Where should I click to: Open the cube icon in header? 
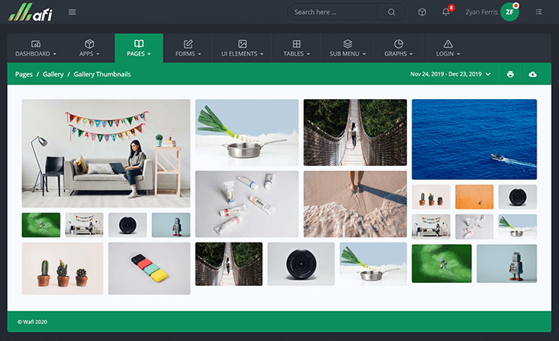[x=422, y=12]
